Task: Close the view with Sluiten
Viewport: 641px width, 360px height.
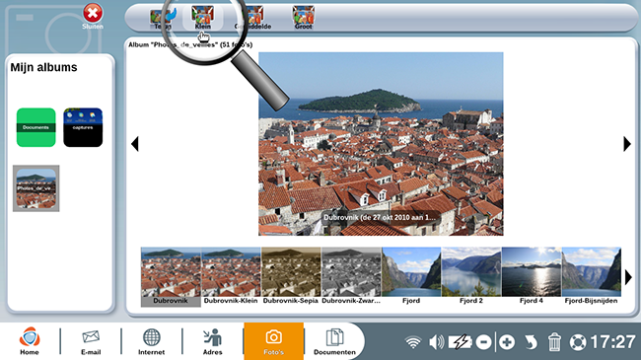Action: [93, 17]
